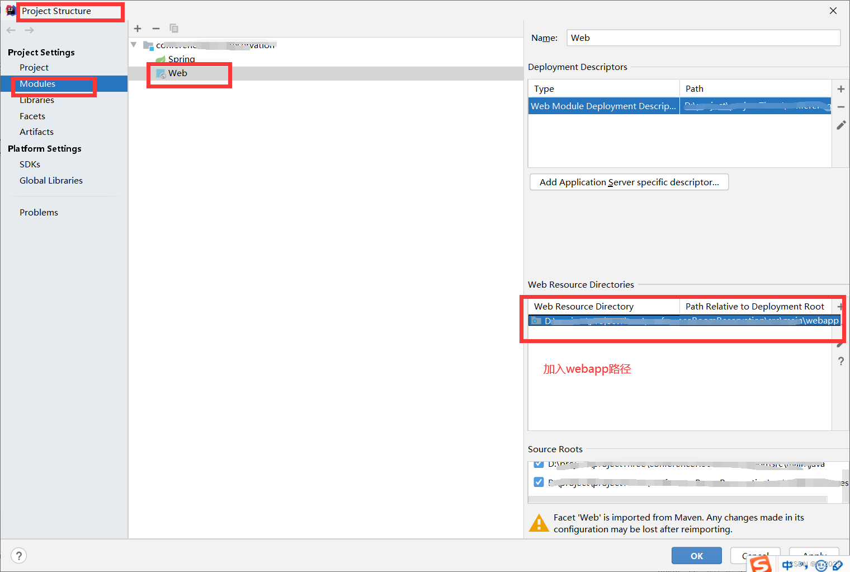
Task: Click Add Application Server specific descriptor
Action: (629, 182)
